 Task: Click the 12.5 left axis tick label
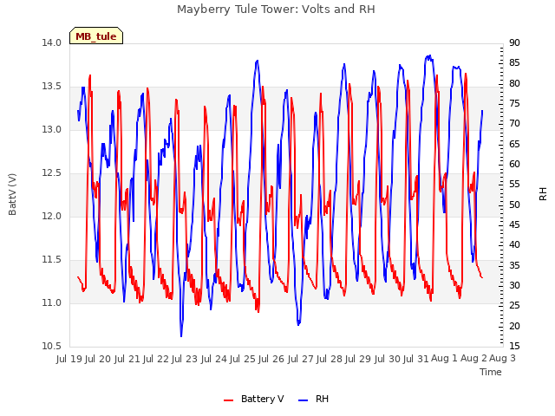point(51,173)
